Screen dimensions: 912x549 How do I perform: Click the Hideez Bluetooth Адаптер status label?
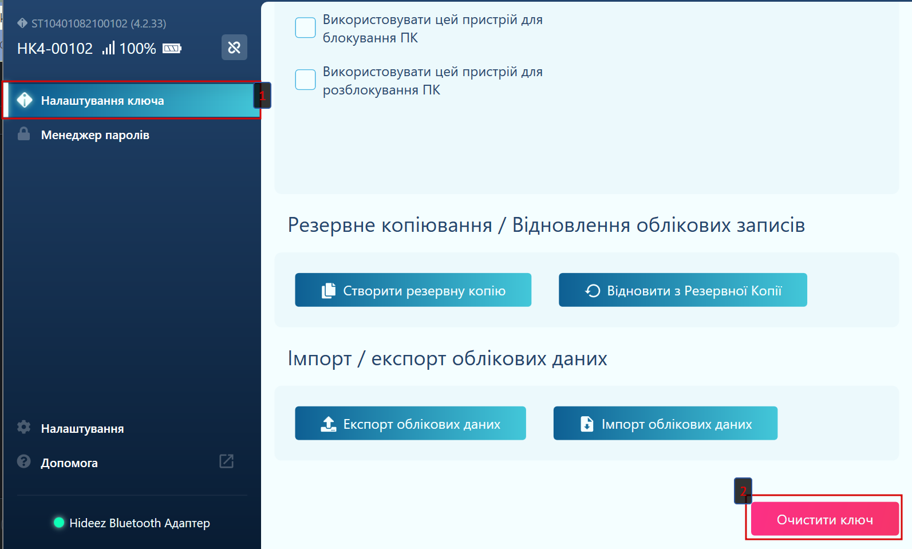tap(140, 523)
